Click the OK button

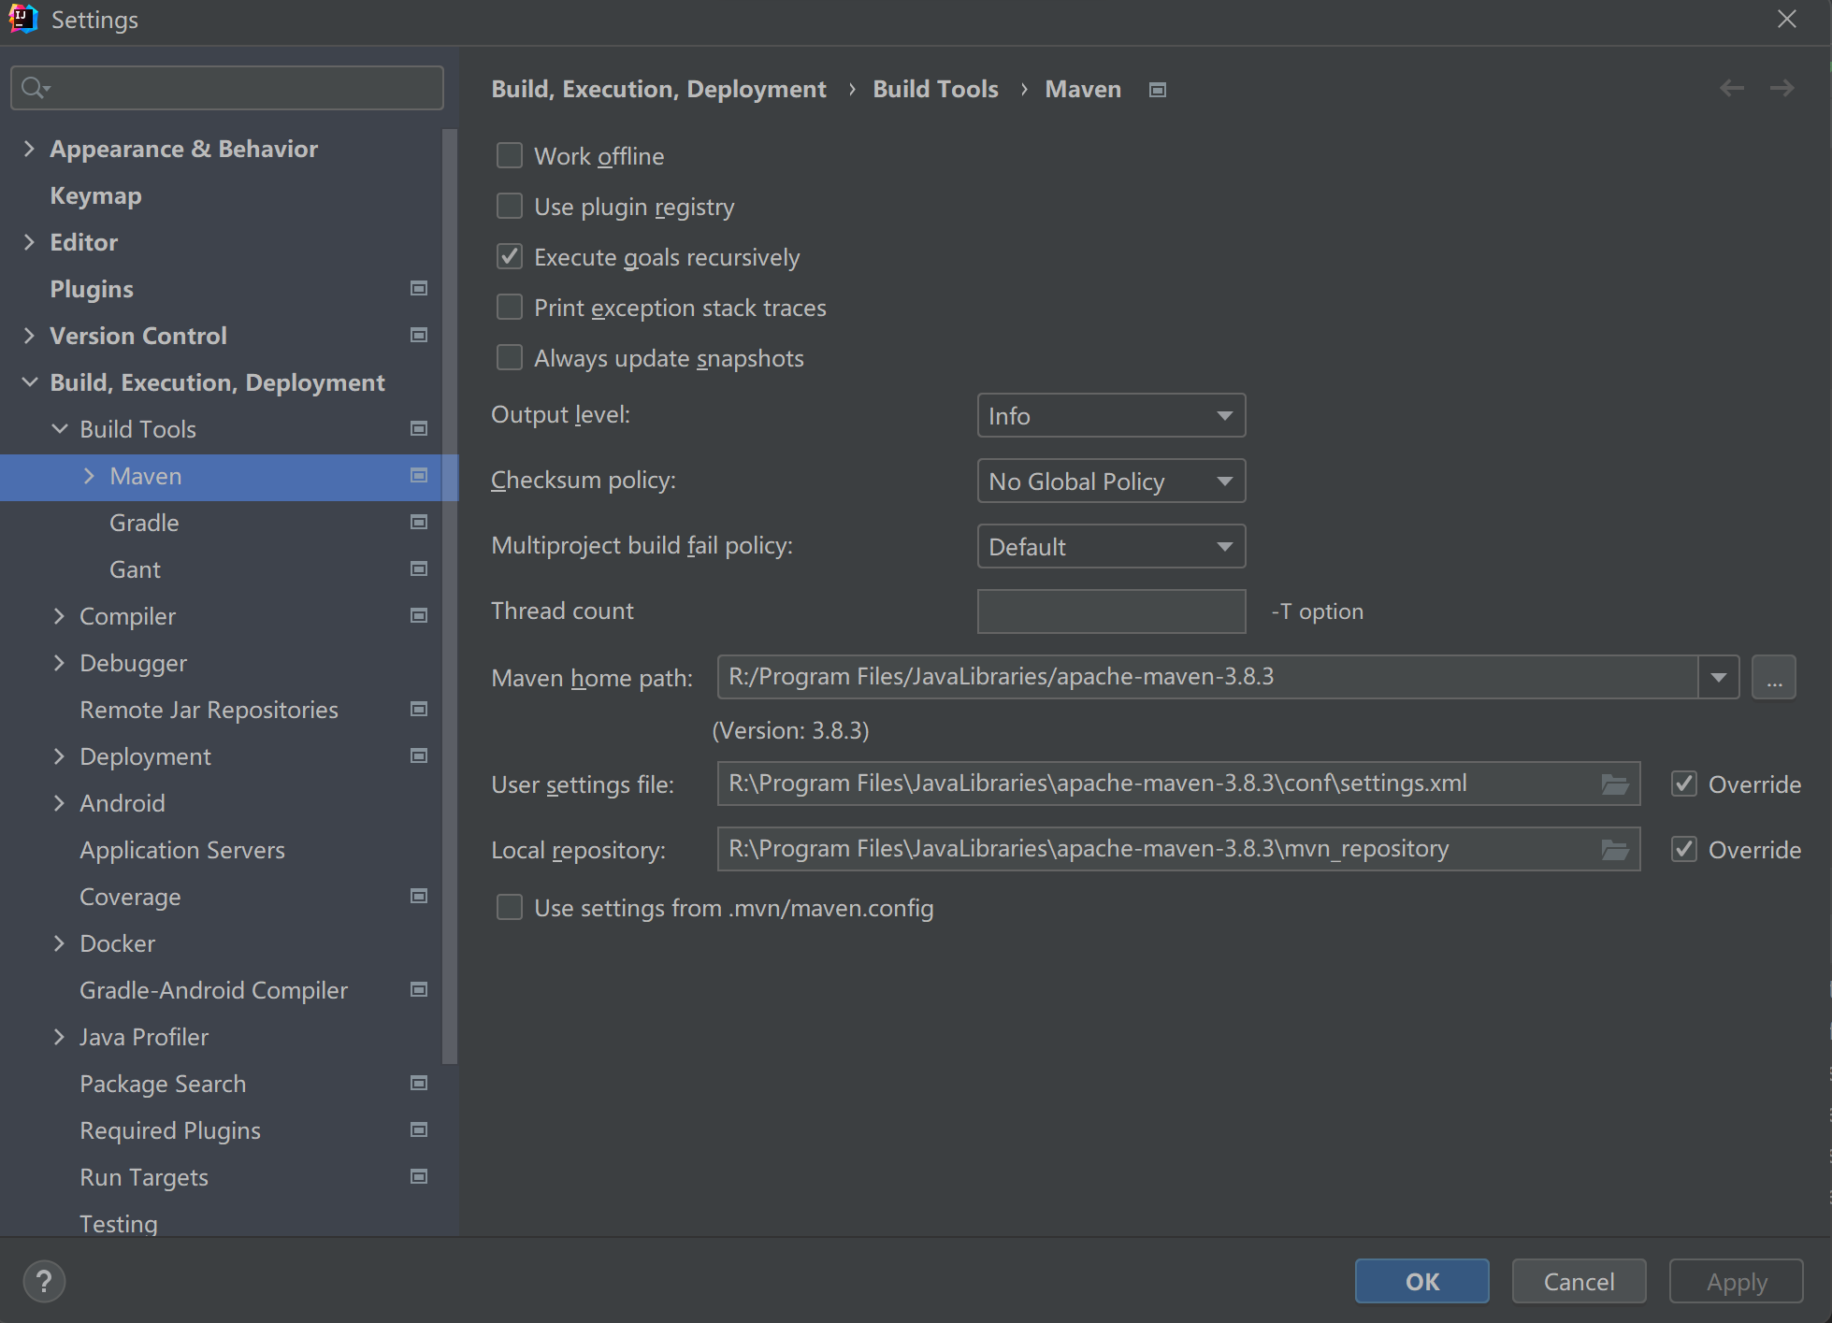pos(1421,1281)
